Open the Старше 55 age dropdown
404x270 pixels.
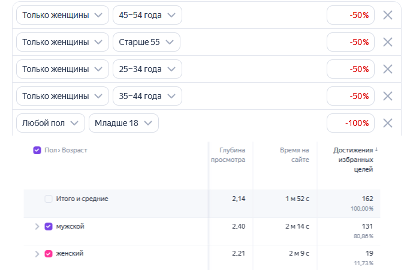pyautogui.click(x=146, y=42)
